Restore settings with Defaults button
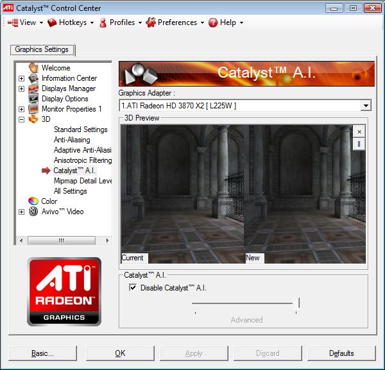This screenshot has width=385, height=370. point(341,353)
